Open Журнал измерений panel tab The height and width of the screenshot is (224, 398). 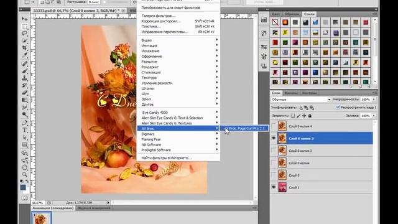[94, 208]
